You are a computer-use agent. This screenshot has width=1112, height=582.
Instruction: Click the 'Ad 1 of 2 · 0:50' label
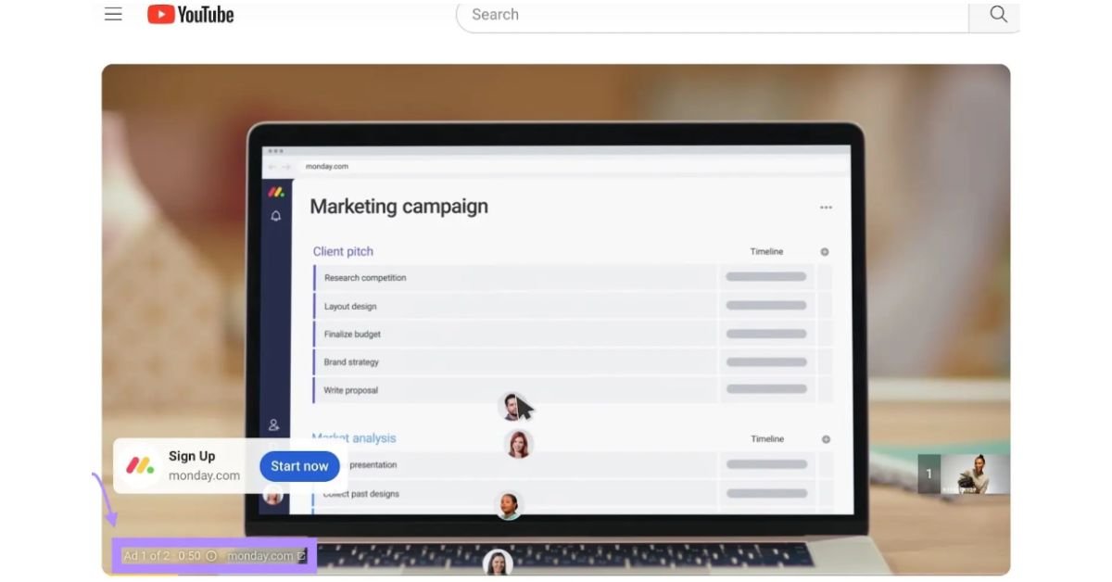[x=161, y=556]
